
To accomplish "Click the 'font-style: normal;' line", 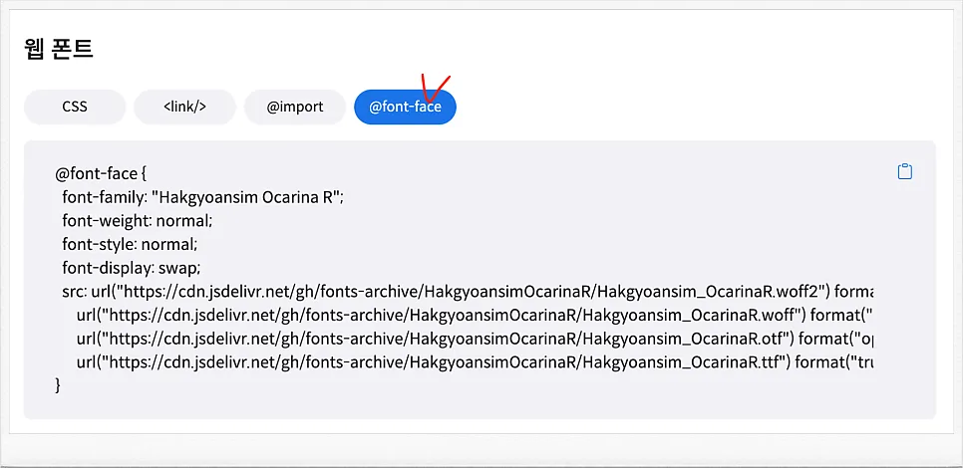I will coord(130,244).
